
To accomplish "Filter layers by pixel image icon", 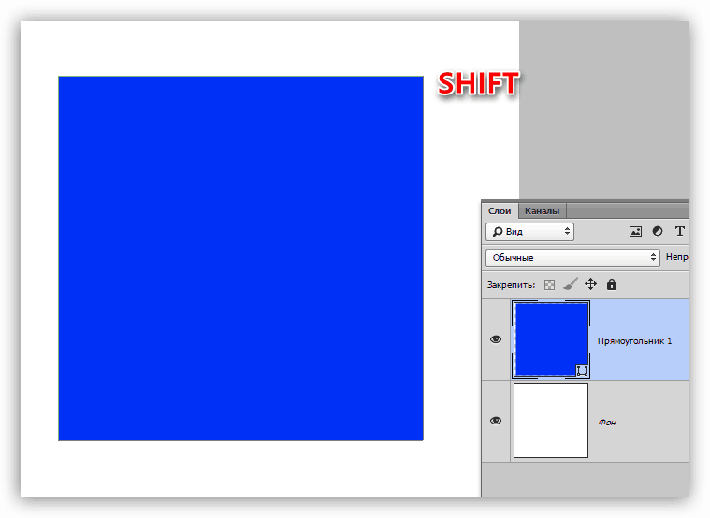I will 635,231.
